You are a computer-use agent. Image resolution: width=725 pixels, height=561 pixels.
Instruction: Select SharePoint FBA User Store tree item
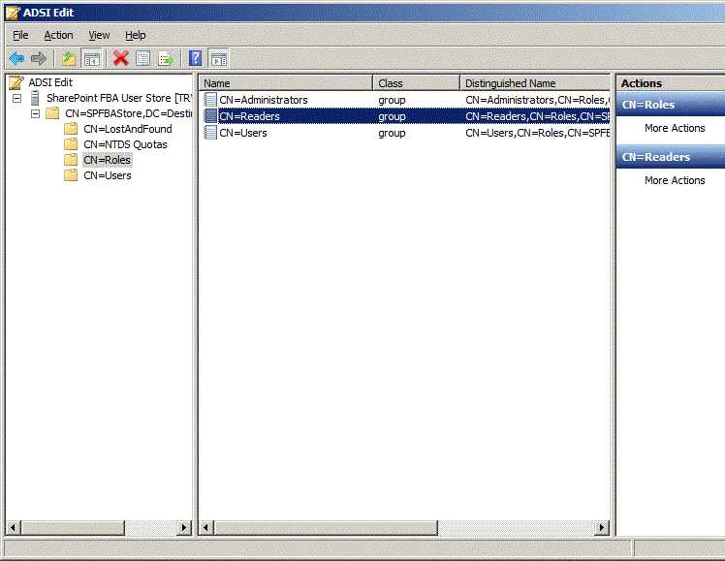[x=118, y=98]
